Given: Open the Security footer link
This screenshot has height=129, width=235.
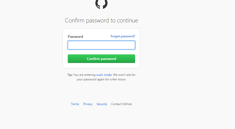Looking at the screenshot, I should [x=102, y=104].
